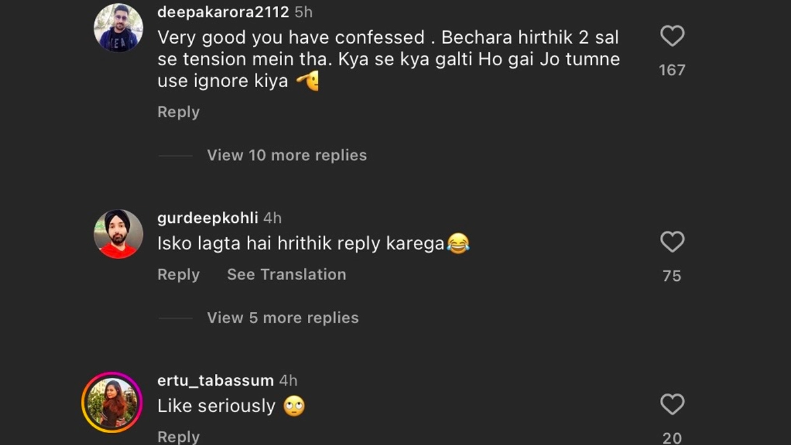Viewport: 791px width, 445px height.
Task: Open deepakarora2112's profile picture
Action: [119, 28]
